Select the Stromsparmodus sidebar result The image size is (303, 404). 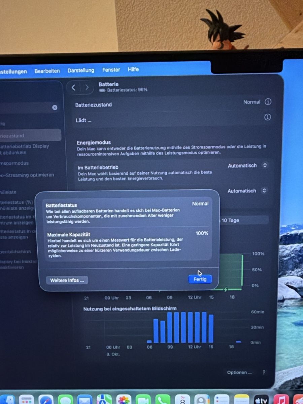pos(14,163)
